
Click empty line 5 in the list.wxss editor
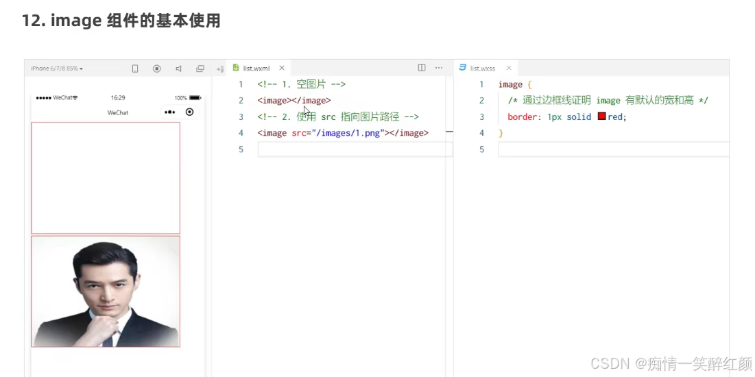pyautogui.click(x=614, y=149)
